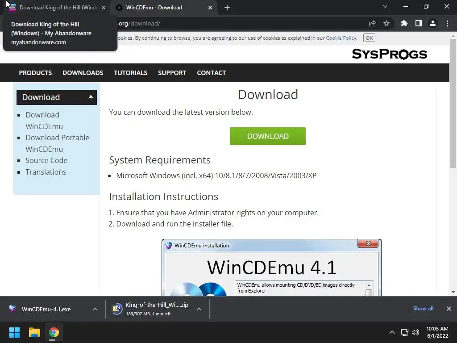Toggle the browser side panel icon

click(419, 23)
